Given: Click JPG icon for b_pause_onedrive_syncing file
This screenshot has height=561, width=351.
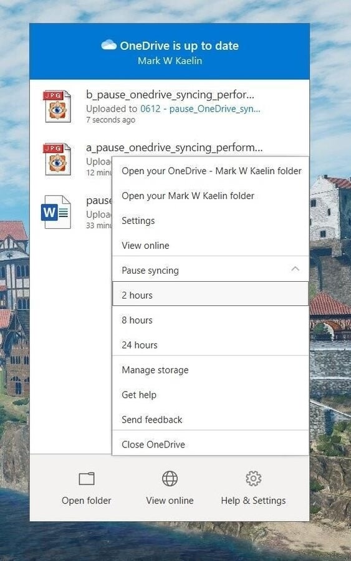Looking at the screenshot, I should 57,106.
